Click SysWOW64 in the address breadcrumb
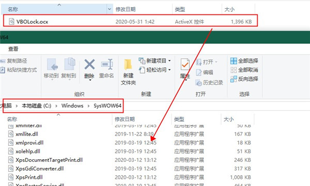 tap(107, 106)
